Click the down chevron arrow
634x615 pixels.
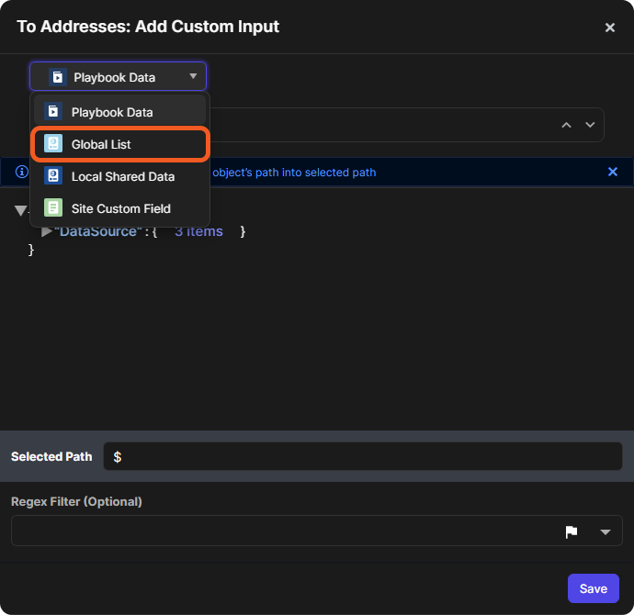[590, 125]
